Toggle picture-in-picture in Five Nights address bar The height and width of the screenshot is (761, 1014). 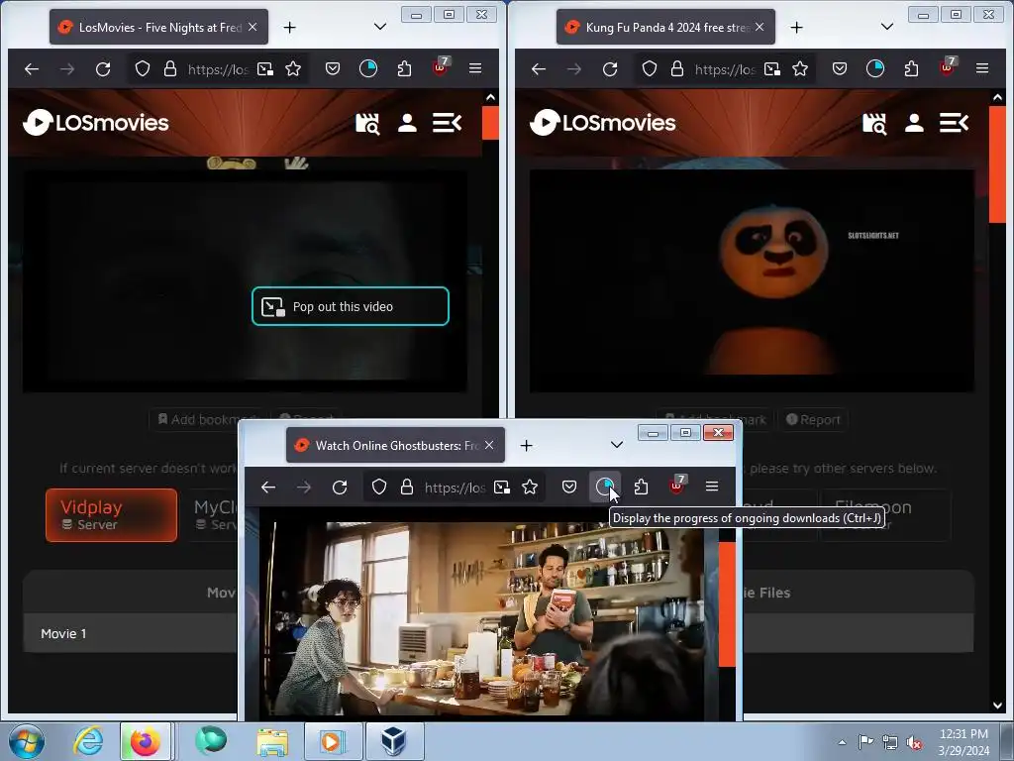click(265, 68)
